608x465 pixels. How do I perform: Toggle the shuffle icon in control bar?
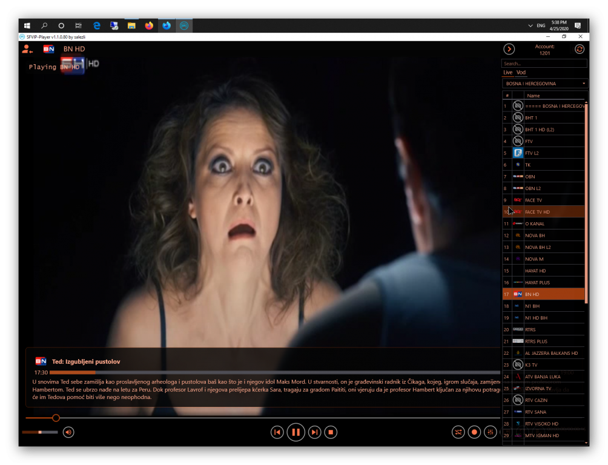[458, 432]
